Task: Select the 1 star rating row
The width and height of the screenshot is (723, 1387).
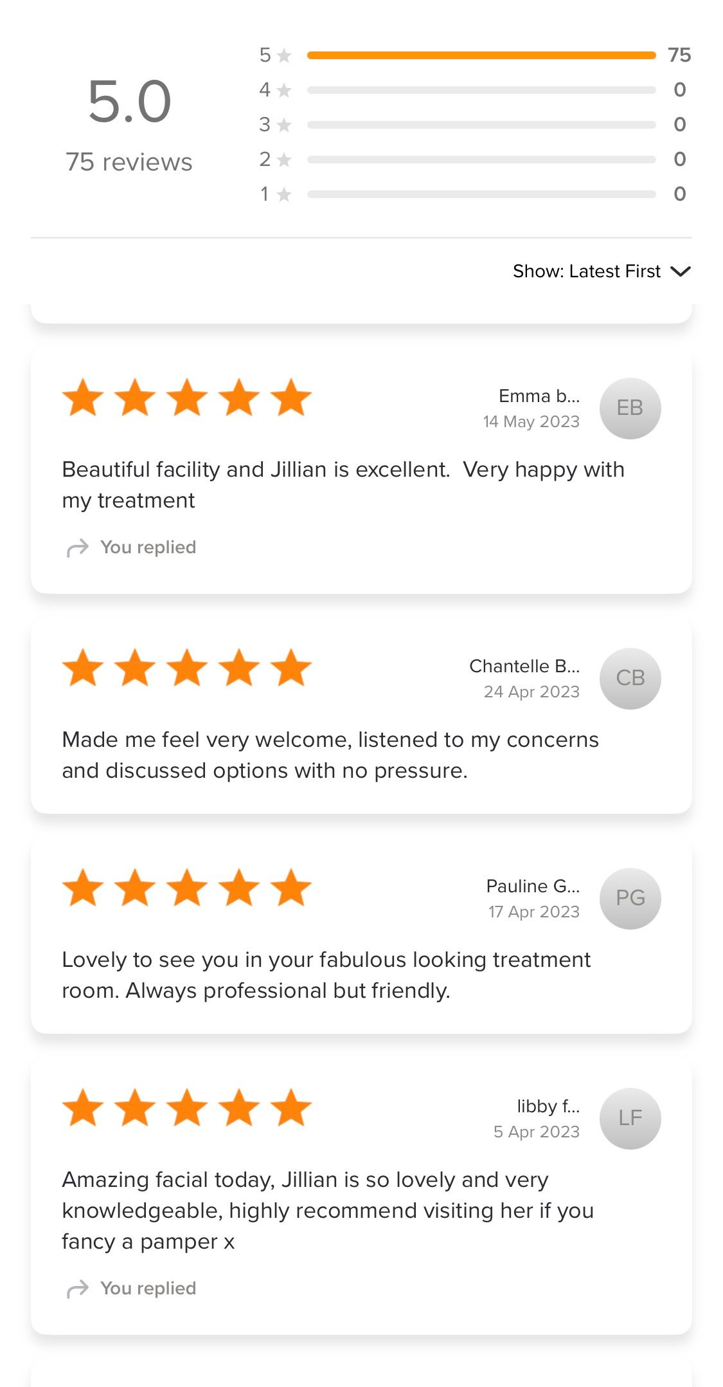Action: click(x=474, y=194)
